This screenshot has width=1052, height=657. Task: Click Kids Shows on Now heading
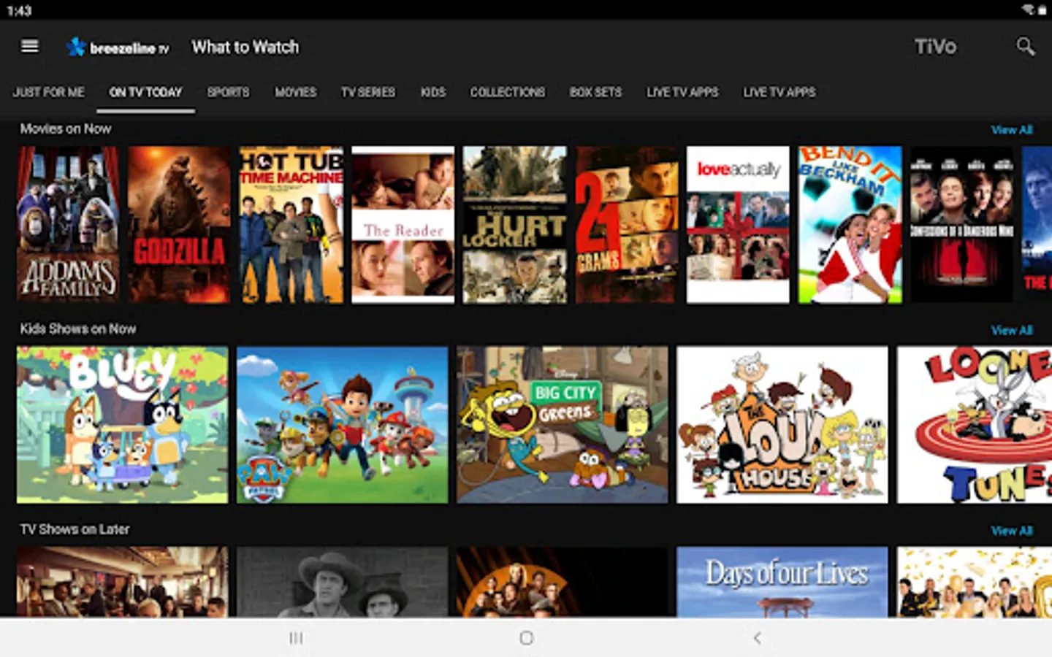click(77, 328)
